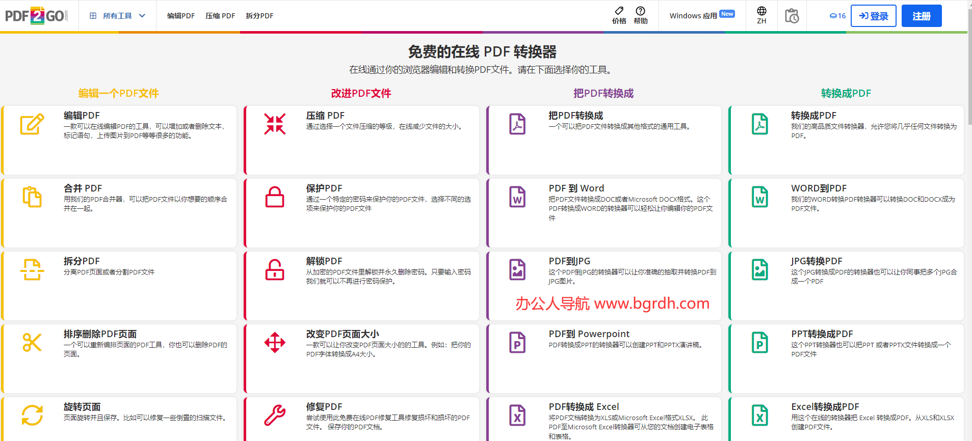
Task: Open 编辑PDF in the top navigation
Action: pyautogui.click(x=181, y=16)
